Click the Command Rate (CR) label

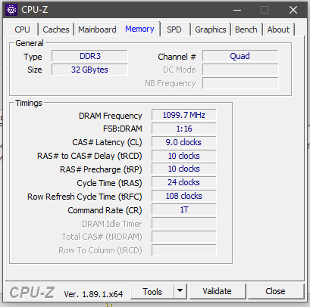point(105,210)
